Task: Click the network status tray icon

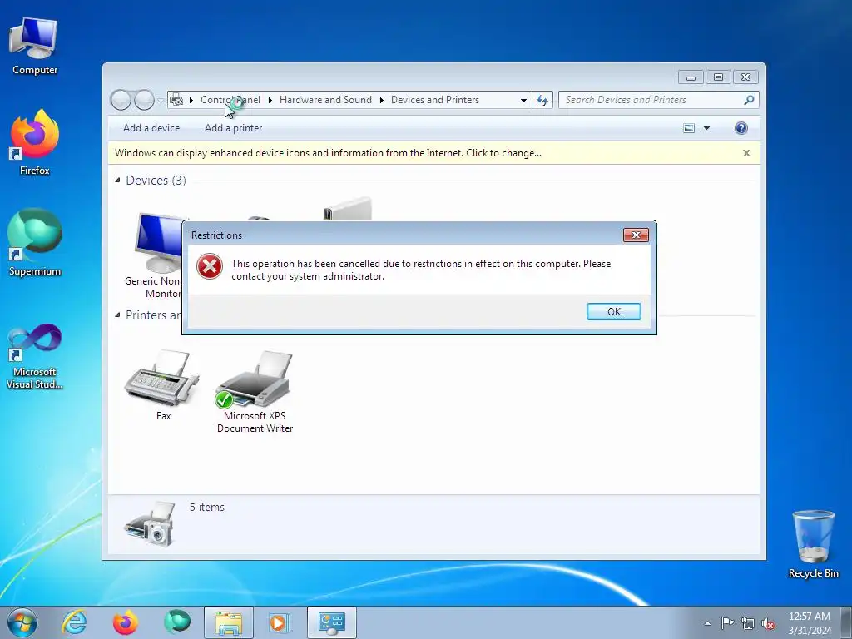Action: 748,623
